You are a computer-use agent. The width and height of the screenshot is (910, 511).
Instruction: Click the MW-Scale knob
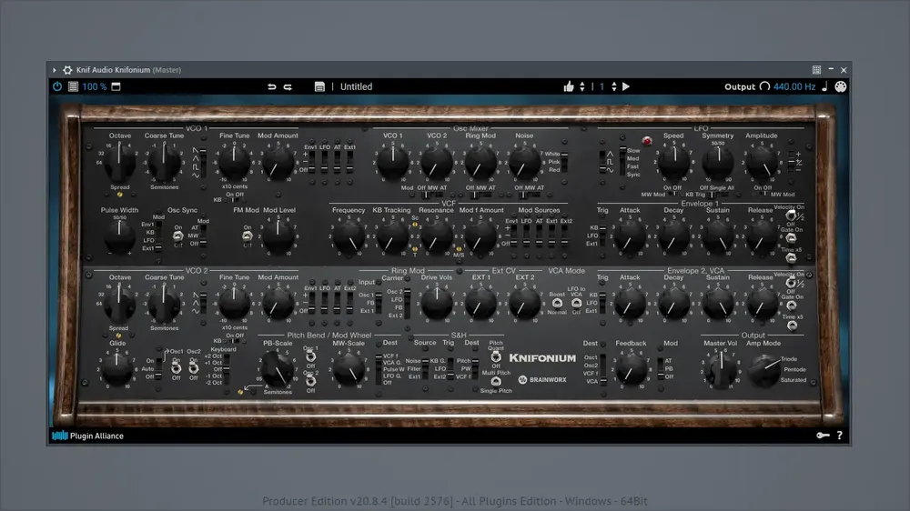point(349,369)
